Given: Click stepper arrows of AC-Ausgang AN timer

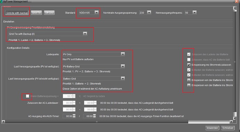Looking at the screenshot, I should coord(74,116).
